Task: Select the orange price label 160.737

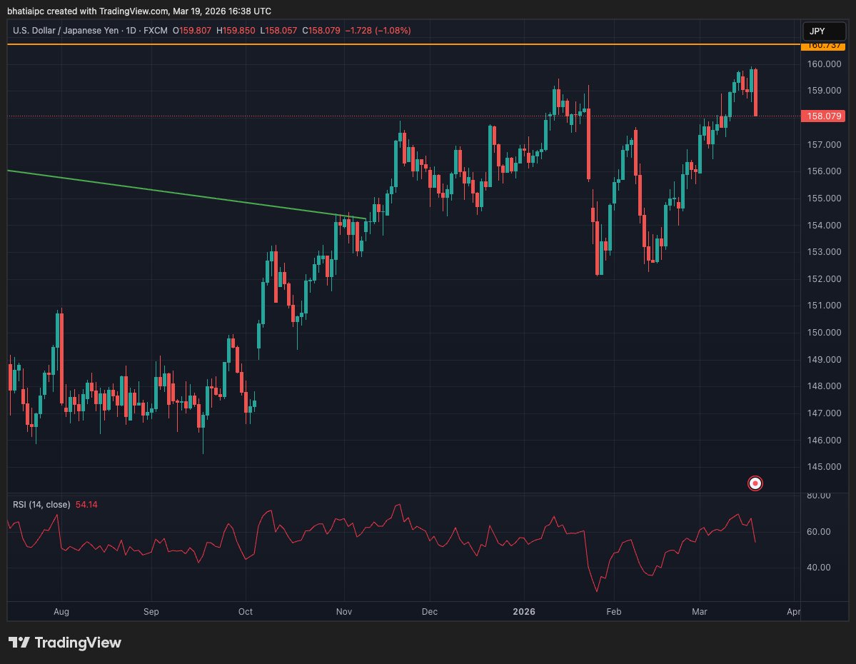Action: 822,46
